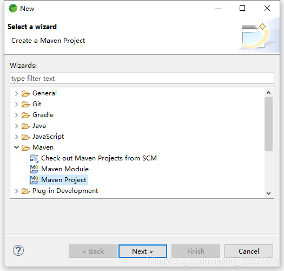This screenshot has height=271, width=284.
Task: Expand the JavaScript category
Action: click(x=16, y=137)
